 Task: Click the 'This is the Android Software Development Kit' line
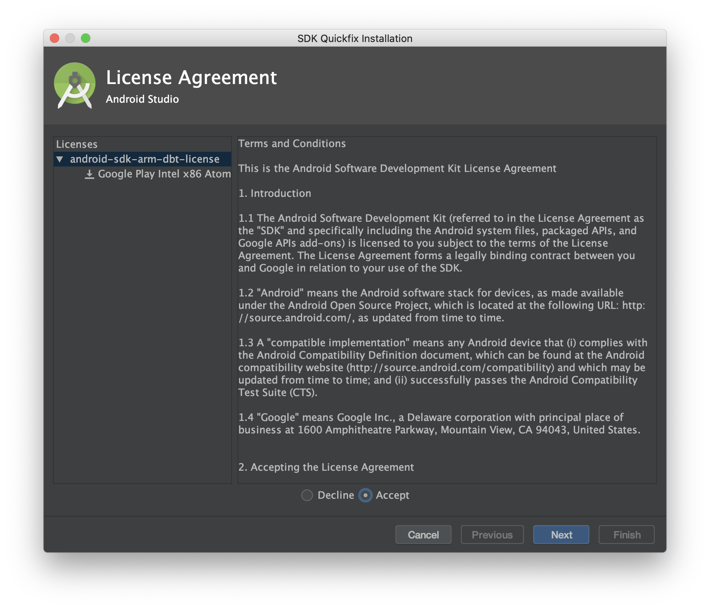397,168
